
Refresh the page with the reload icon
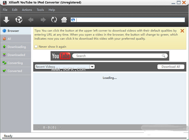[54, 20]
